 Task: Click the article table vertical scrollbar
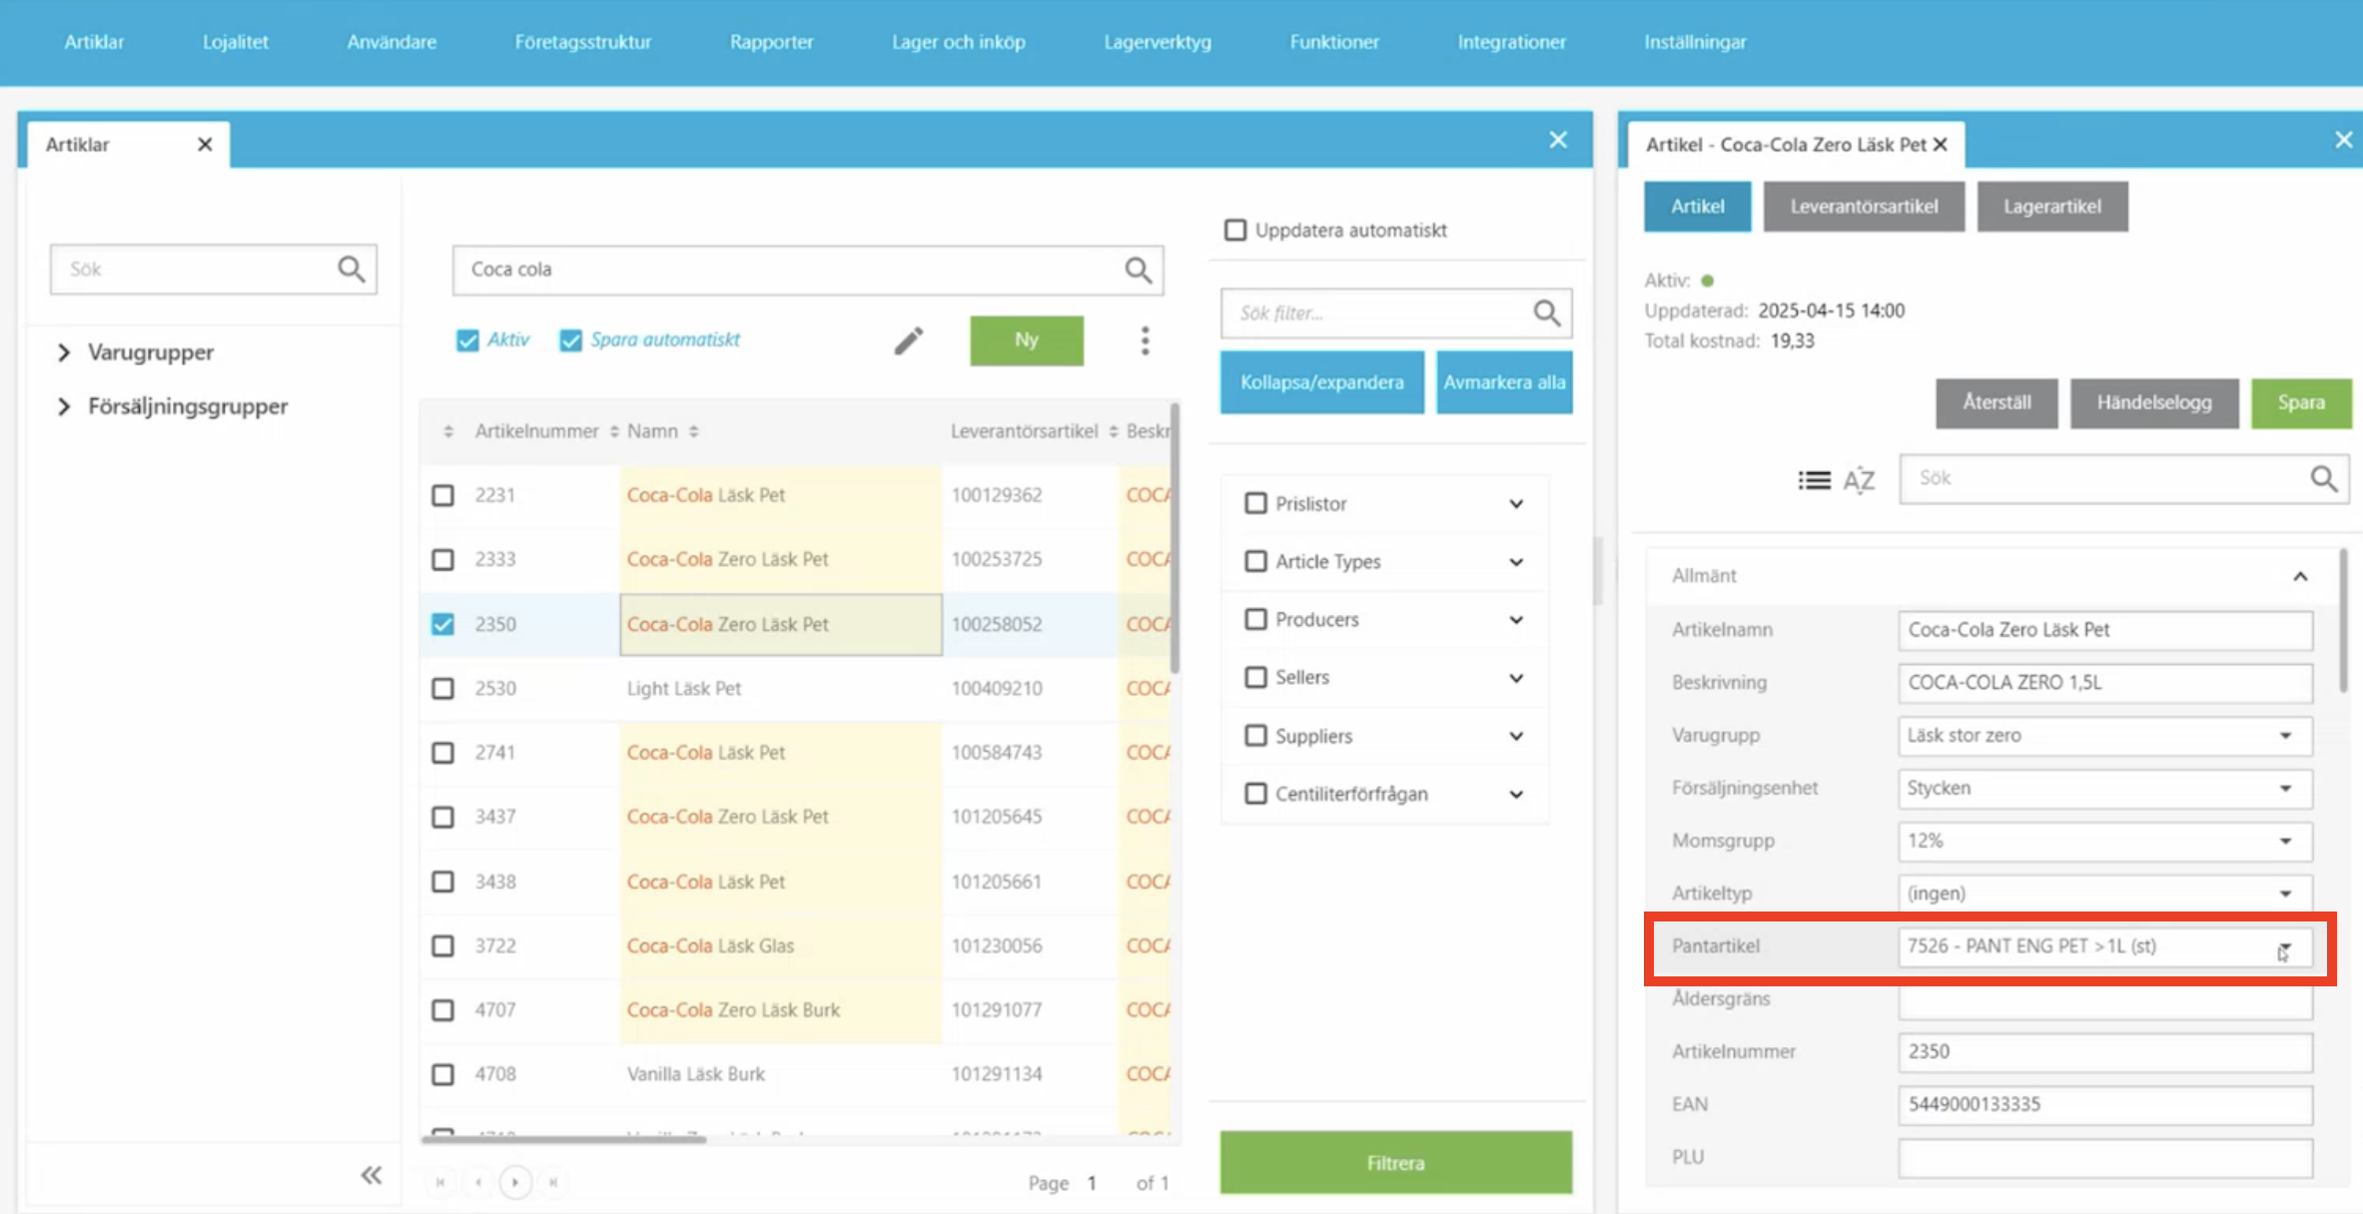pyautogui.click(x=1176, y=539)
